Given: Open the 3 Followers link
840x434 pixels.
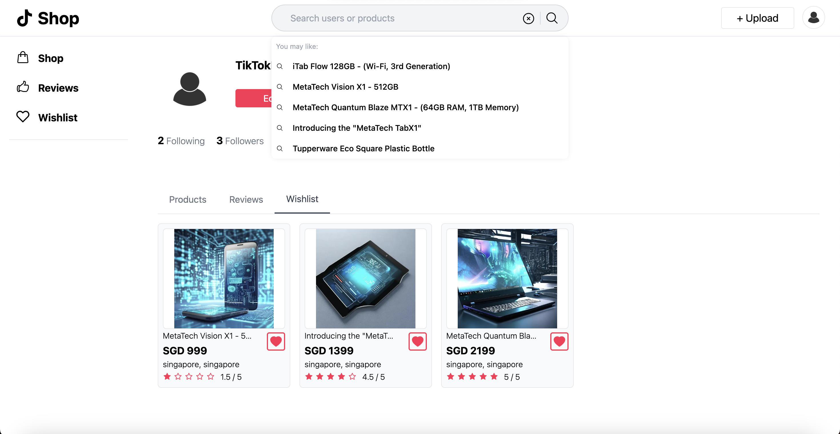Looking at the screenshot, I should [240, 141].
